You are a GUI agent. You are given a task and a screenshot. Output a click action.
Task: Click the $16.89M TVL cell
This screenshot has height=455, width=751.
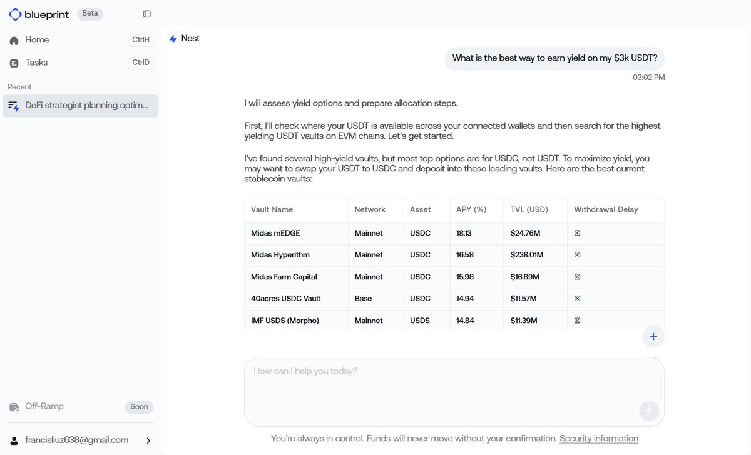point(525,277)
